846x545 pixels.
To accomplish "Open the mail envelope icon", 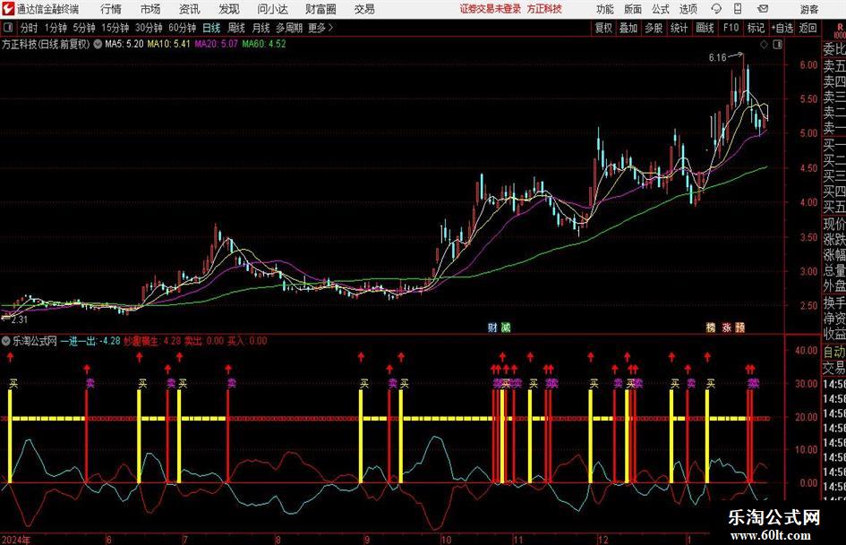I will [x=763, y=9].
